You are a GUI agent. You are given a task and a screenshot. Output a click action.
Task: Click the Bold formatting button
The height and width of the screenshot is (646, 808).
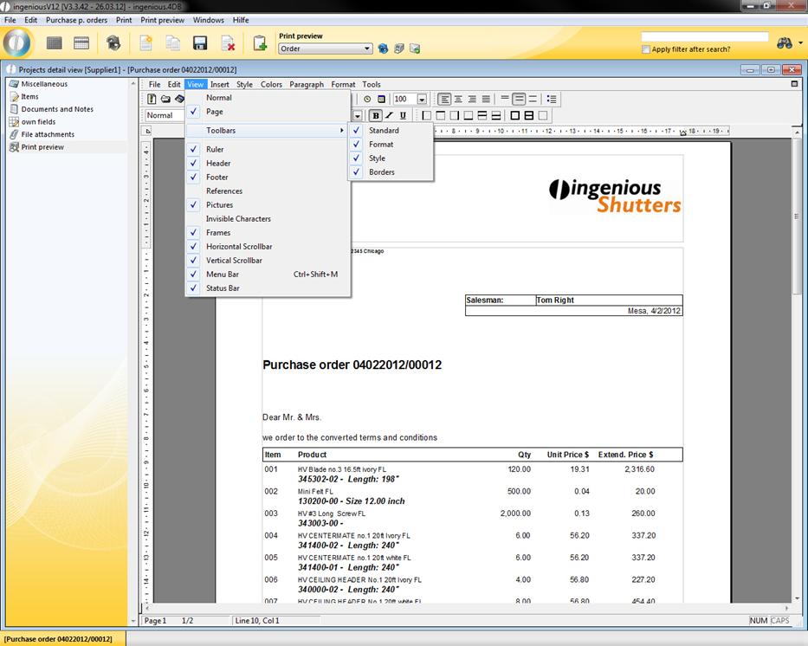[x=376, y=115]
